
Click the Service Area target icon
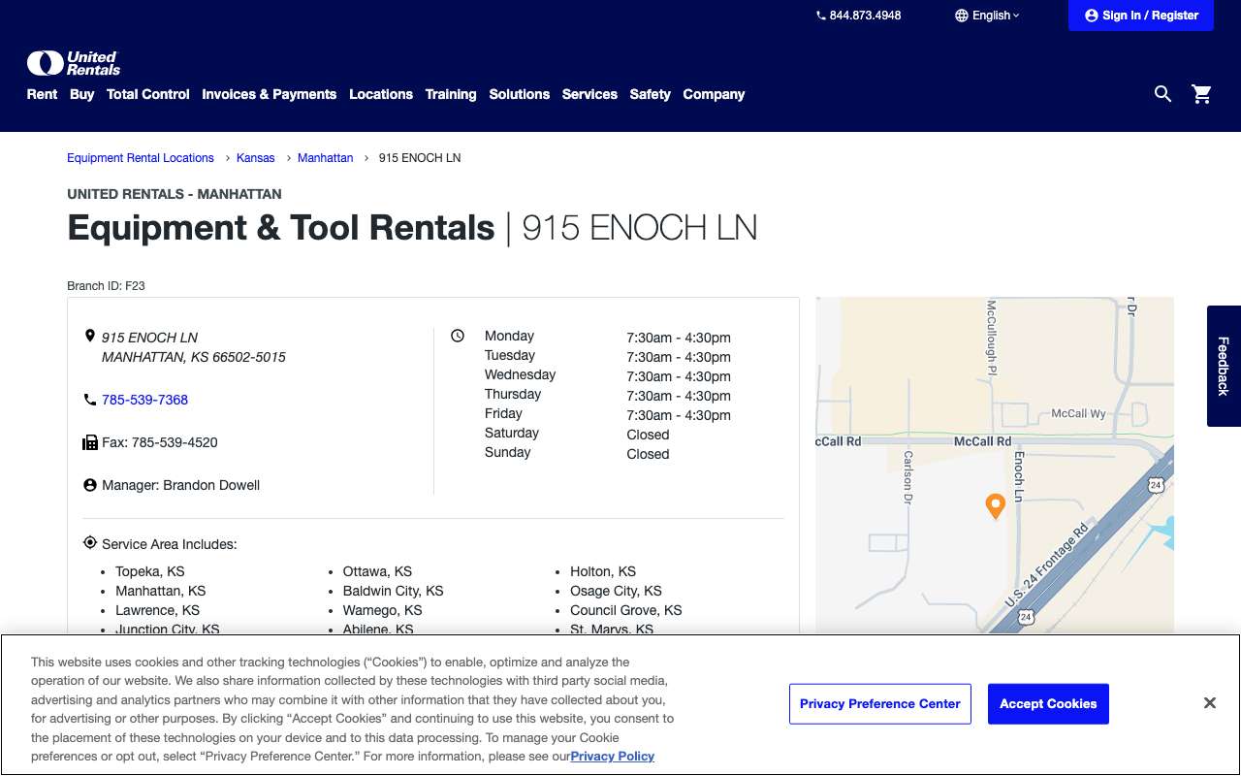pyautogui.click(x=90, y=543)
